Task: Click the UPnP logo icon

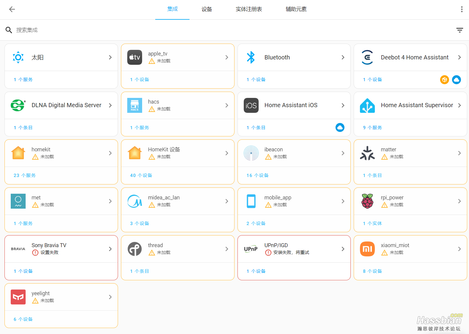Action: (251, 249)
